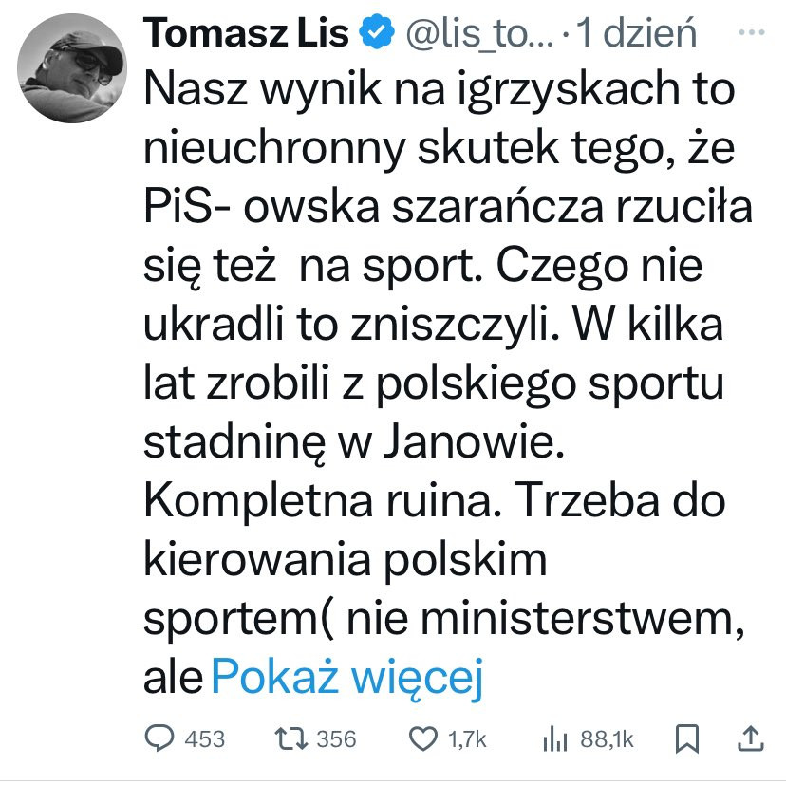786x785 pixels.
Task: Click the '1 dzień' timestamp
Action: 636,32
